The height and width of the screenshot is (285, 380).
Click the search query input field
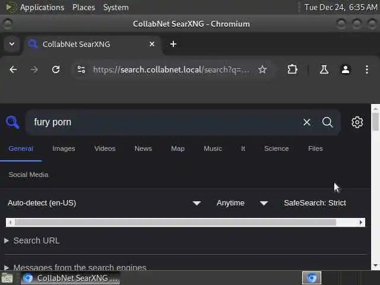[x=165, y=122]
